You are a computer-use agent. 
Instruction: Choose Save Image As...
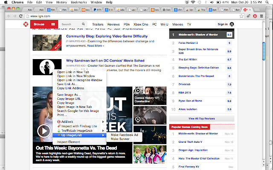[69, 95]
